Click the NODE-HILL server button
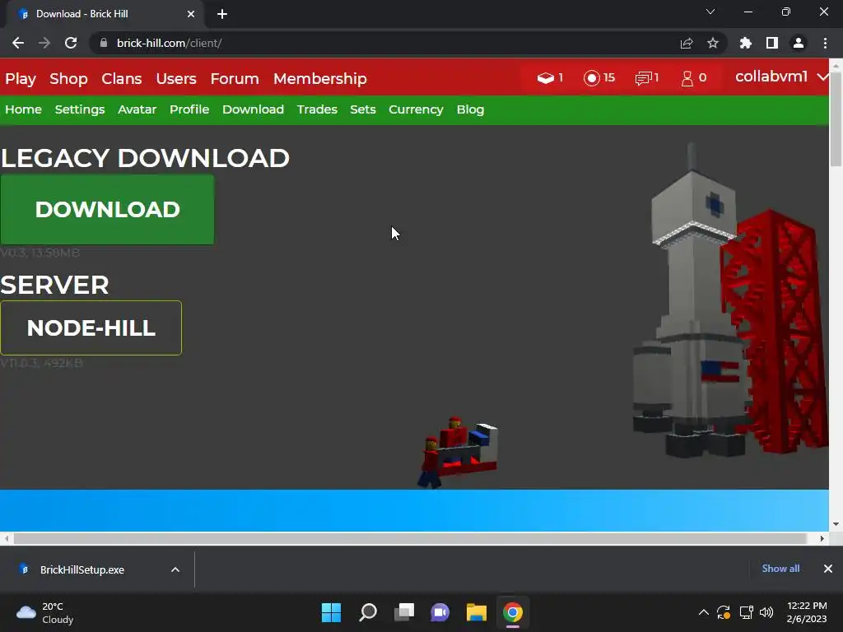The height and width of the screenshot is (632, 843). [91, 328]
